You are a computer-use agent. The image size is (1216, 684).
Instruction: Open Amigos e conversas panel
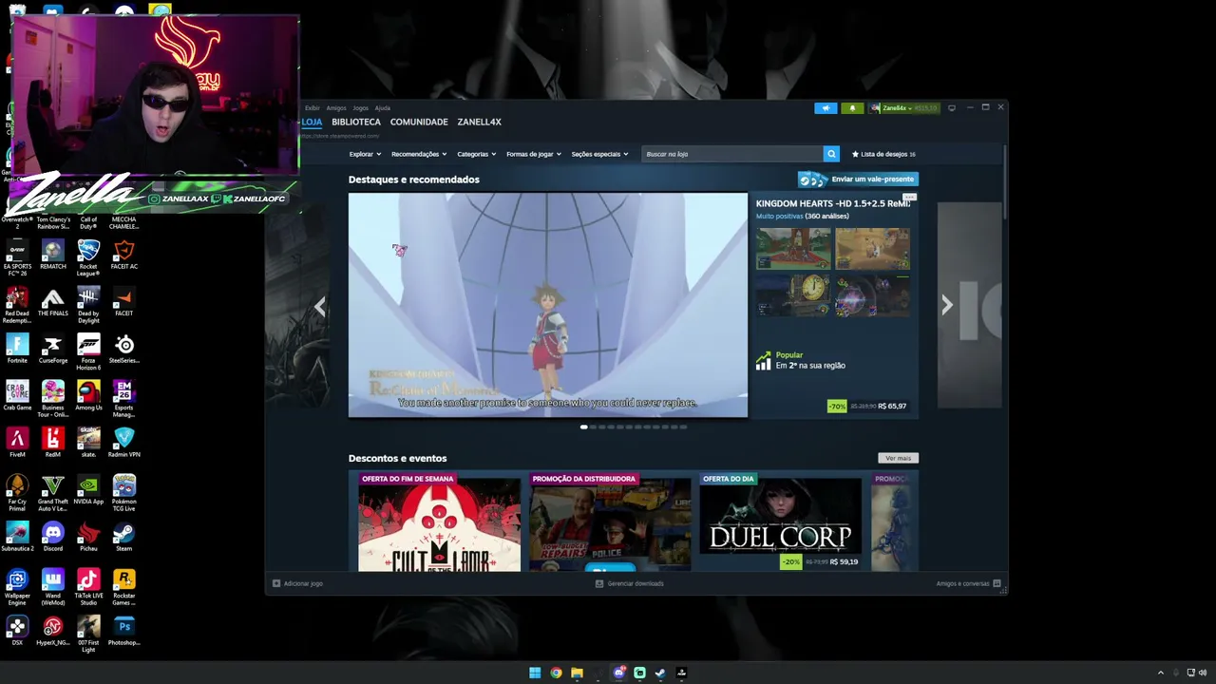pyautogui.click(x=968, y=583)
